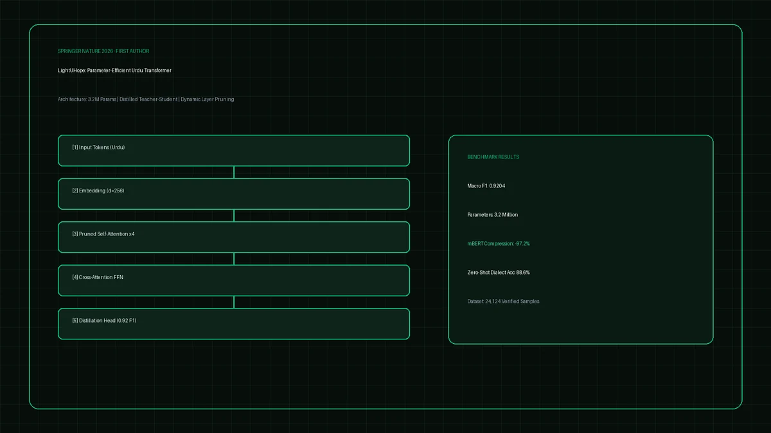The width and height of the screenshot is (771, 433).
Task: Select the Dataset: 24,124 Verified Samples line
Action: click(x=504, y=301)
